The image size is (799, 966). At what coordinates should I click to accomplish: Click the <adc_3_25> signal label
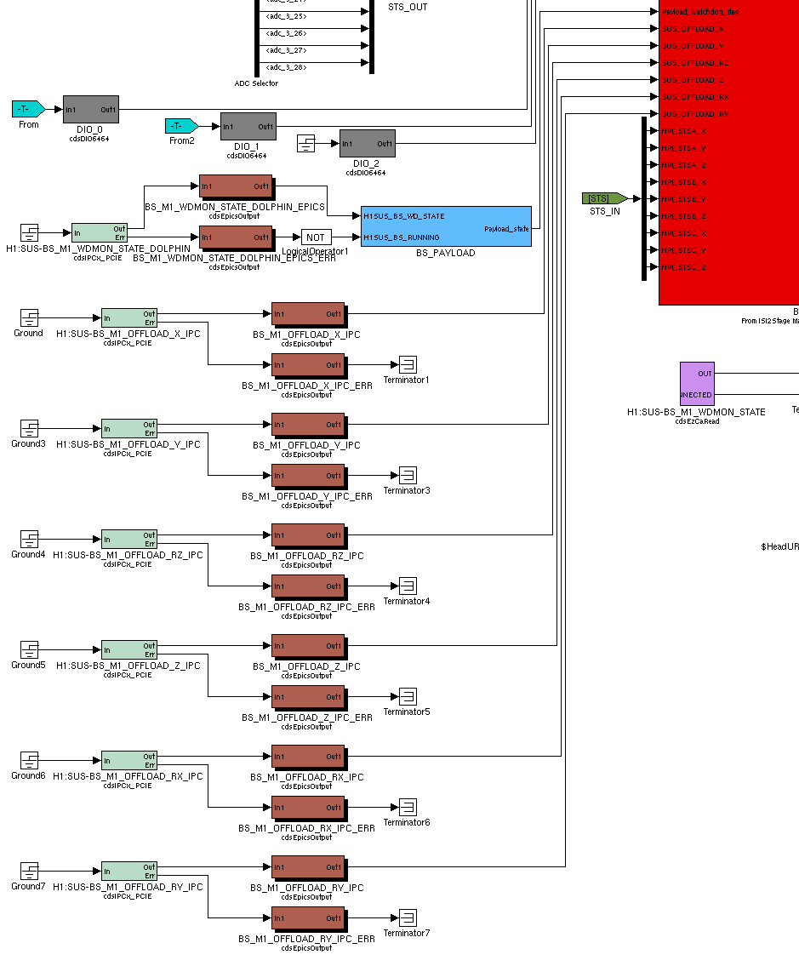[287, 16]
